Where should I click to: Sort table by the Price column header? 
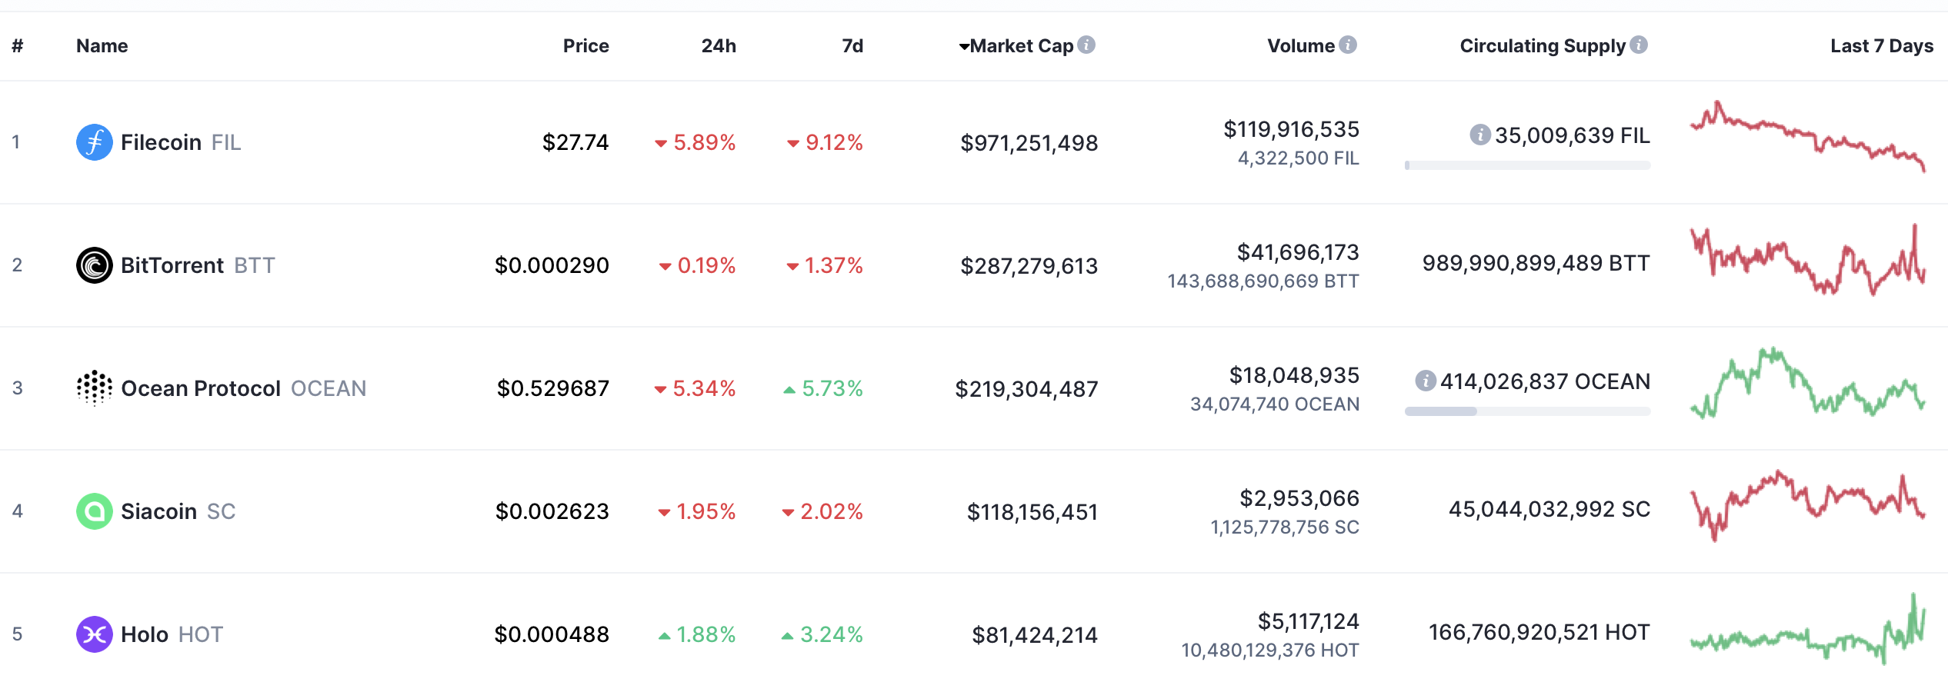(586, 46)
